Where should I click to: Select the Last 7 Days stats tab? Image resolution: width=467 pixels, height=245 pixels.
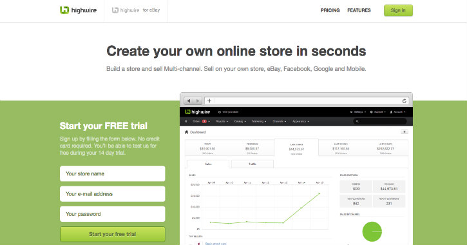click(x=296, y=147)
